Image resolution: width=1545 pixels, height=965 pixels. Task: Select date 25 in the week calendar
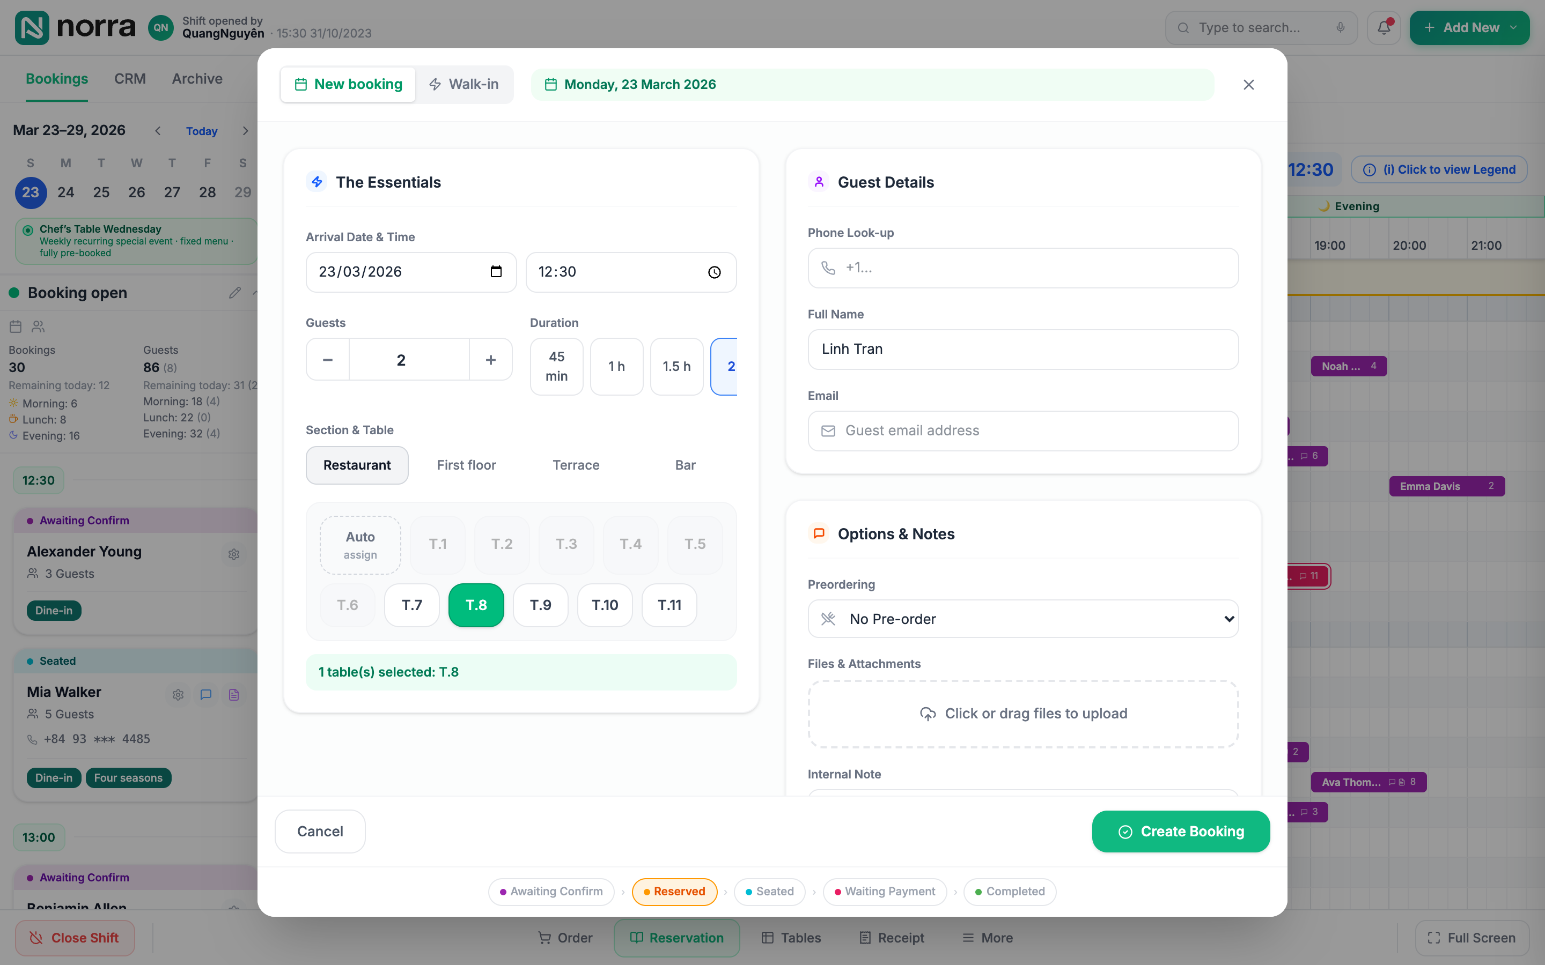pos(101,192)
